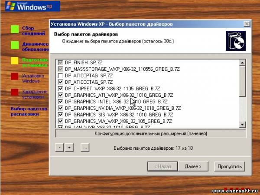
Task: Select DP_GRAPHICS_NVIDIA_WXP_X86-32_1010 entry
Action: (x=123, y=108)
